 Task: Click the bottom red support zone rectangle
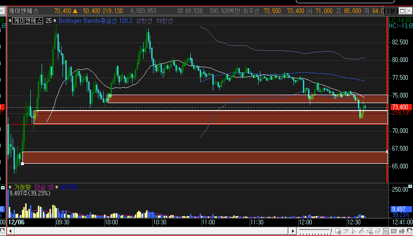coord(205,158)
